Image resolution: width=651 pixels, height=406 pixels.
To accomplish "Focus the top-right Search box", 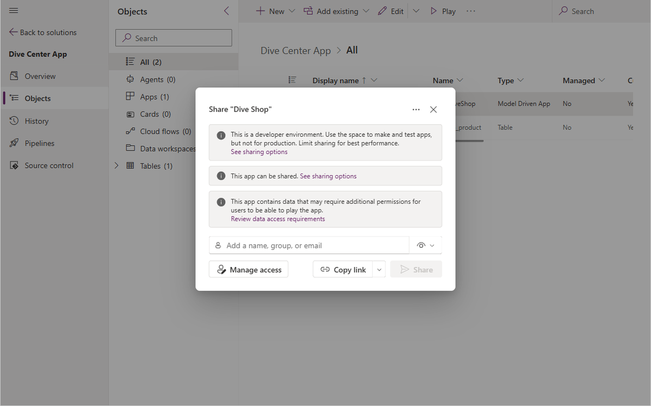I will click(601, 11).
